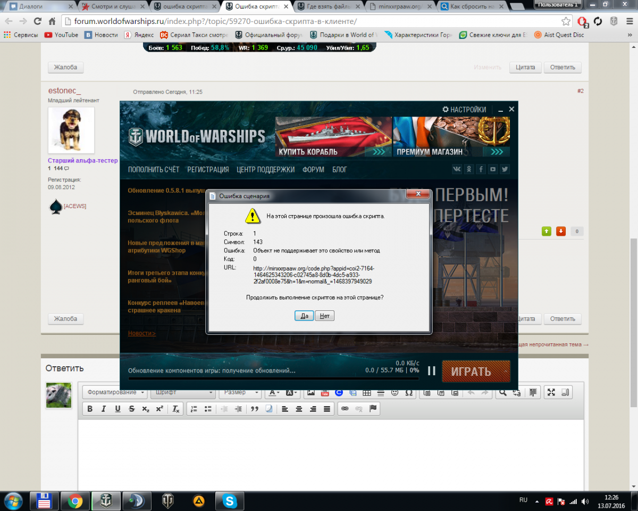Open БЛОГ in launcher menu

(x=340, y=169)
